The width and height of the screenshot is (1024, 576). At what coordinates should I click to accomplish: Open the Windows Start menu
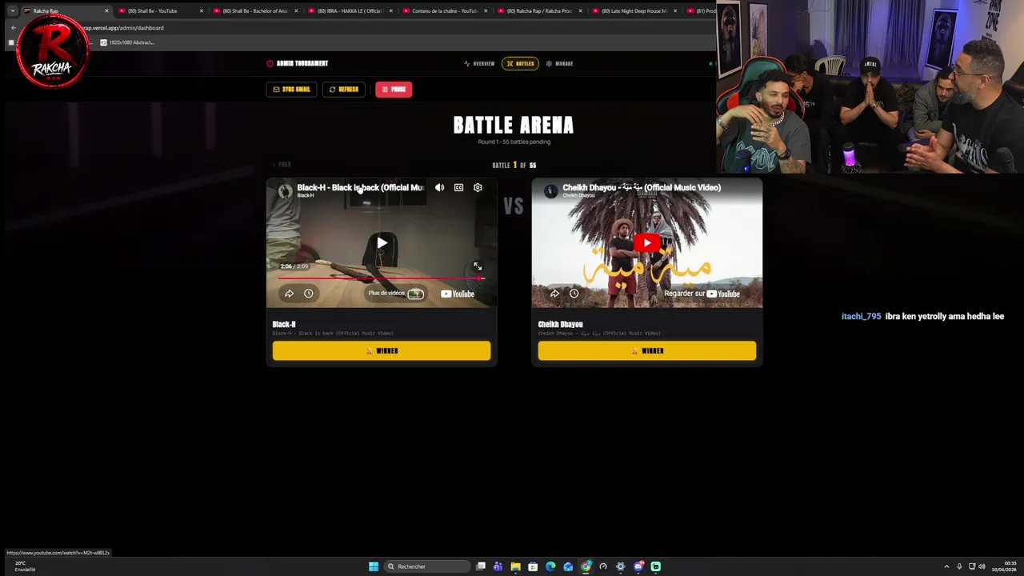click(x=374, y=566)
